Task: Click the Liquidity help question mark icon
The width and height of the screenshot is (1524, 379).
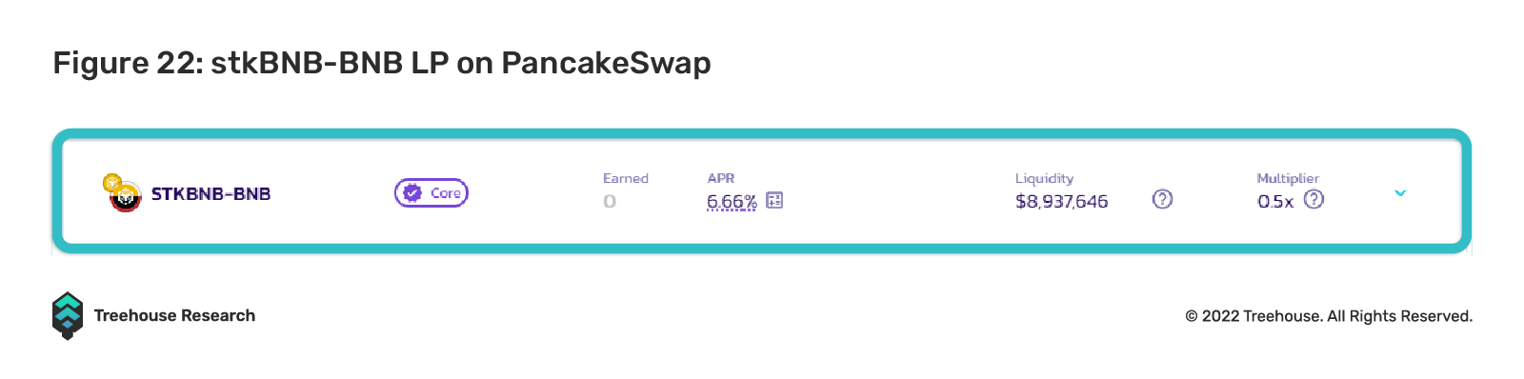Action: tap(1162, 199)
